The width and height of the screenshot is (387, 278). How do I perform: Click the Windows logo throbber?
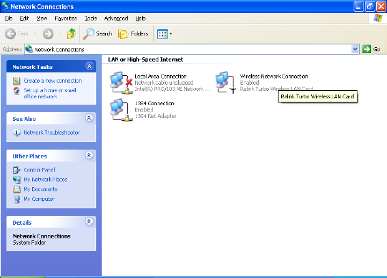[378, 18]
